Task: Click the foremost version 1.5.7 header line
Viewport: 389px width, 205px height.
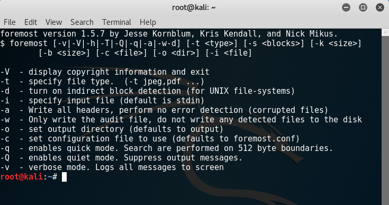Action: tap(169, 34)
